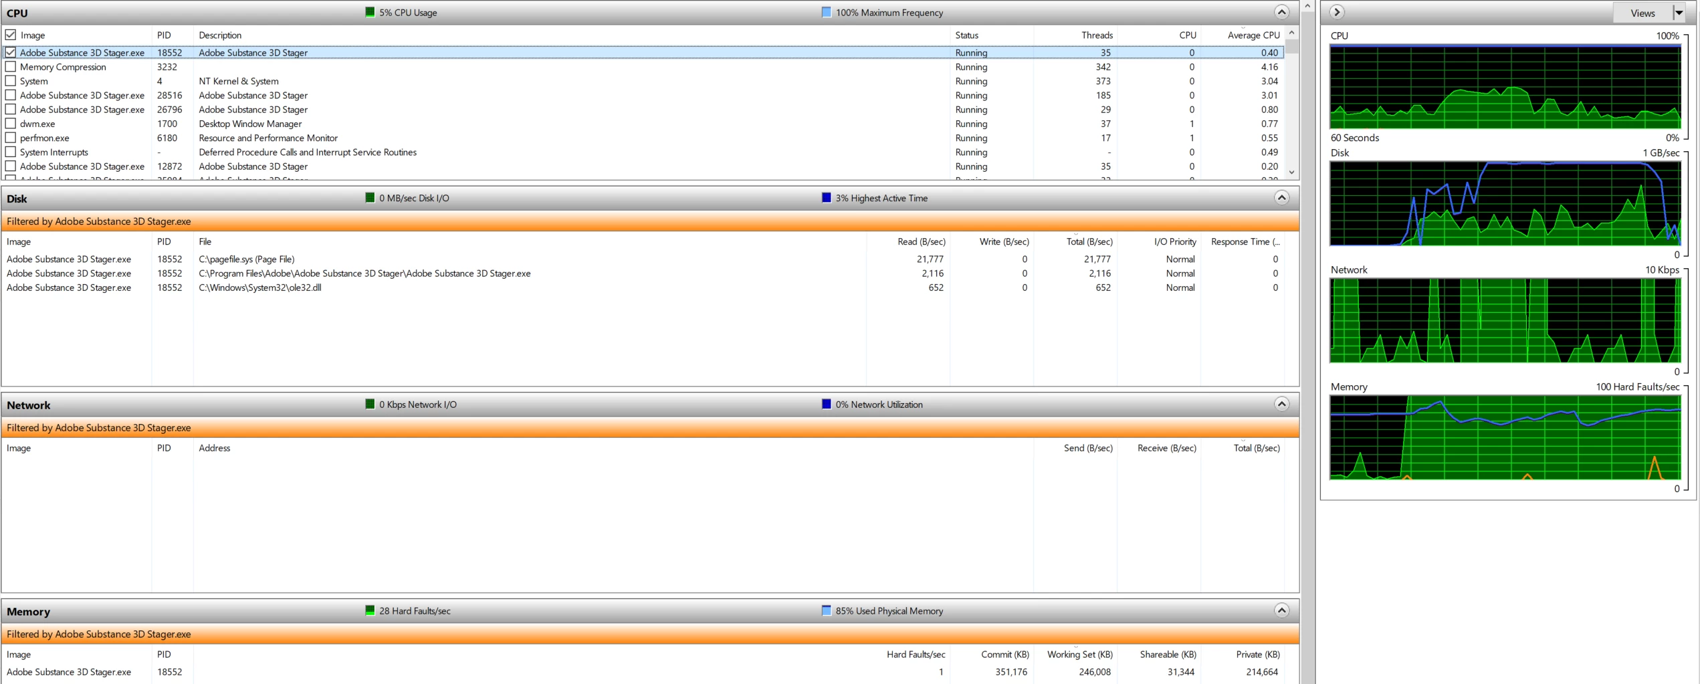Viewport: 1700px width, 684px height.
Task: Click Network filter bar Filtered by Adobe Substance
Action: point(650,428)
